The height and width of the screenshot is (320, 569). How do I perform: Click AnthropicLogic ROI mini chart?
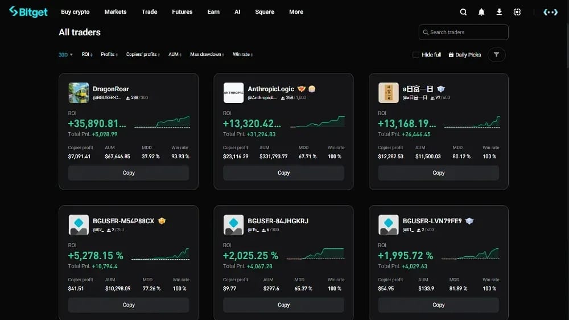click(318, 122)
